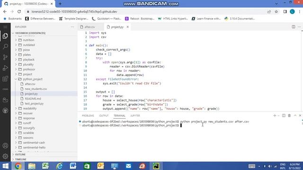Open the HTML Links Hyperlinks bookmark

pyautogui.click(x=173, y=19)
